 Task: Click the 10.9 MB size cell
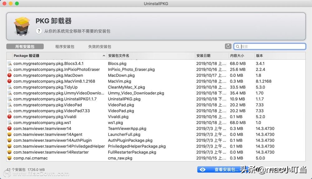point(237,99)
